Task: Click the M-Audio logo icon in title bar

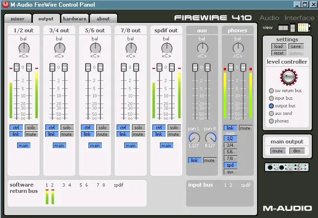Action: [6, 4]
